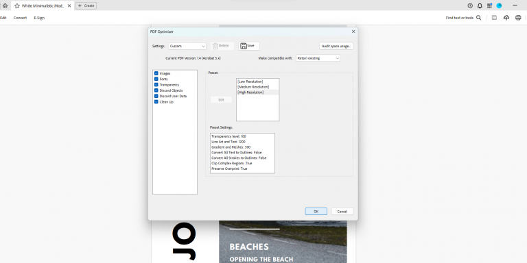Open the Convert menu
This screenshot has height=263, width=527.
[x=20, y=18]
